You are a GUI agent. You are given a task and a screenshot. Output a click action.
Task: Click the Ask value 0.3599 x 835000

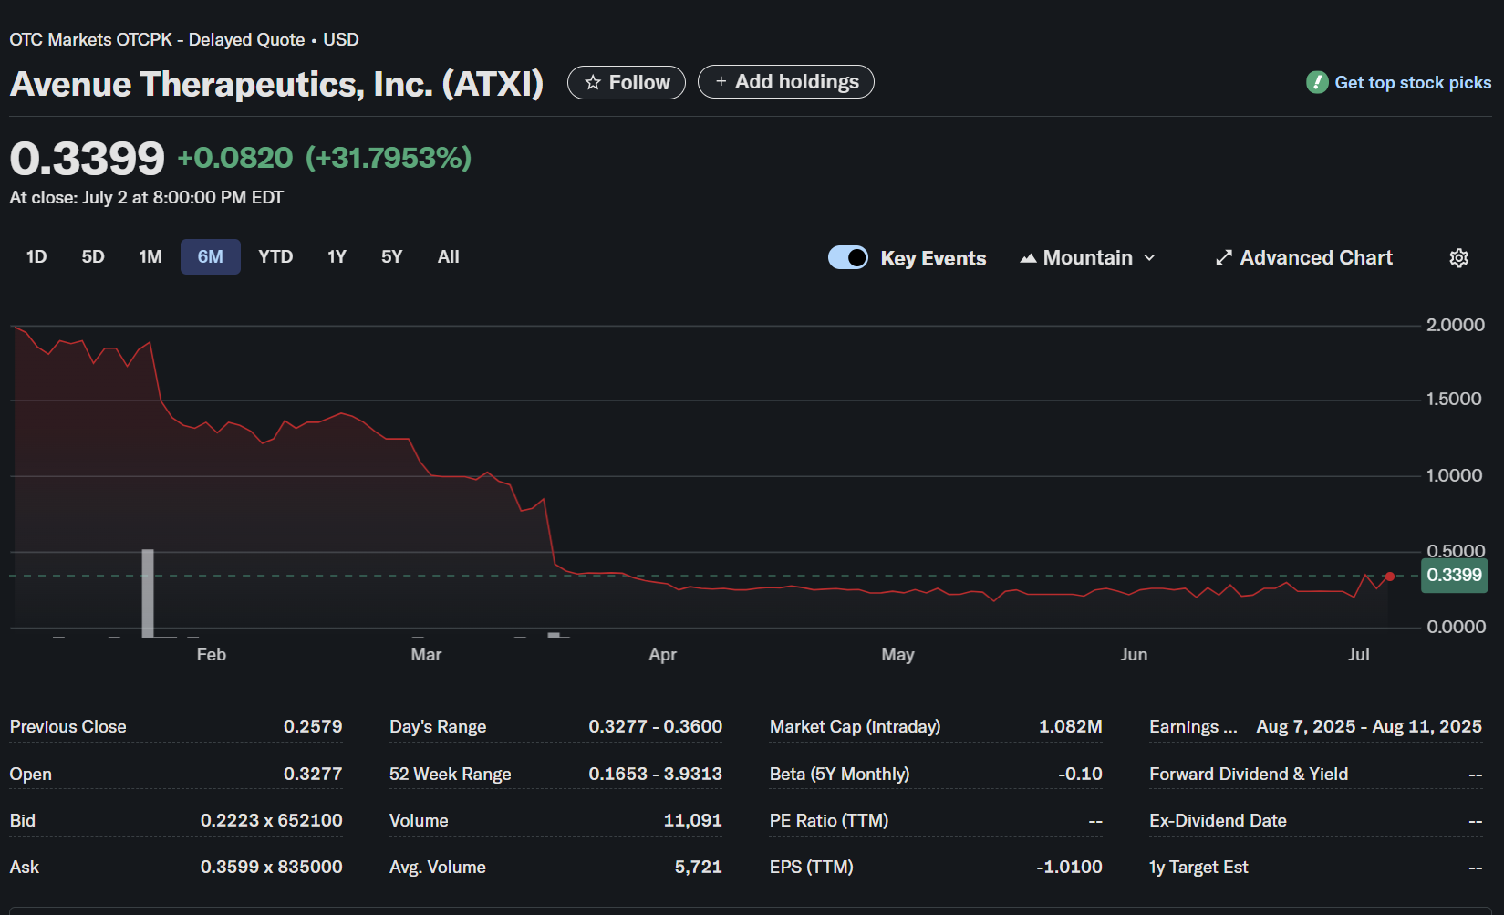coord(272,868)
